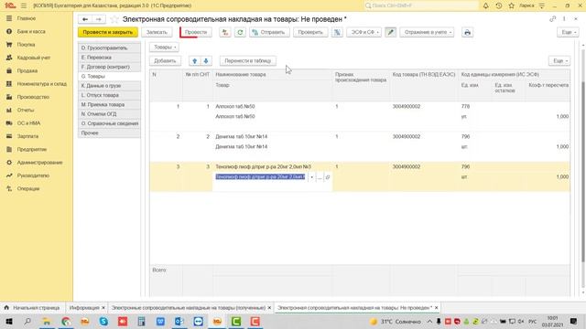Open the Главное section
Screen dimensions: 586x329
pos(27,18)
